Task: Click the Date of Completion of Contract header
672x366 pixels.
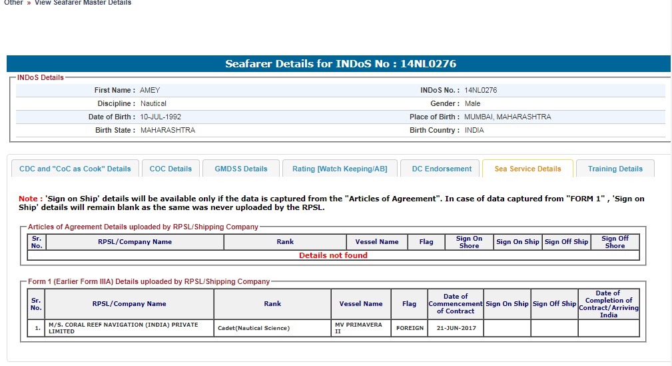Action: pyautogui.click(x=608, y=304)
